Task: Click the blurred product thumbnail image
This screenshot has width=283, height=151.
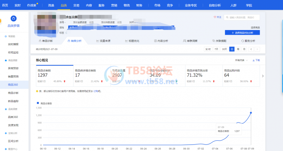Action: 45,24
